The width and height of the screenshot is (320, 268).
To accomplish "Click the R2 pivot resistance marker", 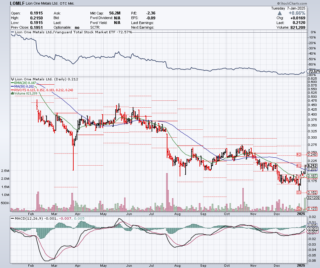I will tap(299, 154).
